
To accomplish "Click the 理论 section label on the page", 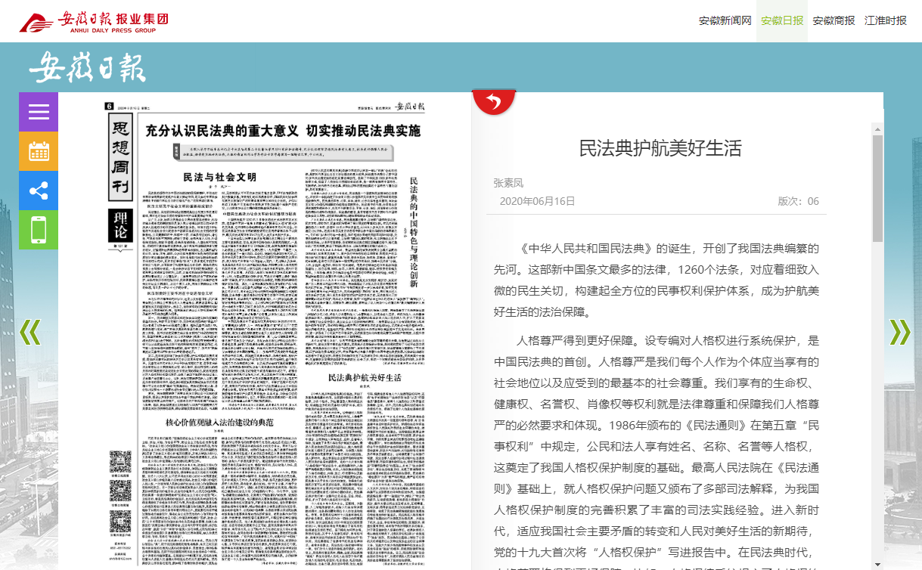I will tap(120, 225).
